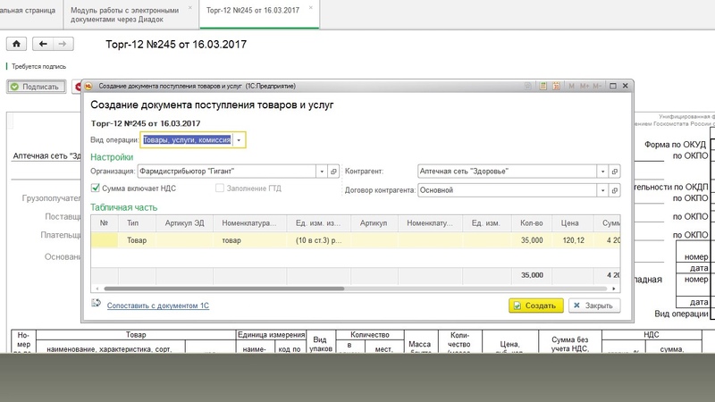Toggle the Заполнение ГТД checkbox
The image size is (715, 402).
220,188
